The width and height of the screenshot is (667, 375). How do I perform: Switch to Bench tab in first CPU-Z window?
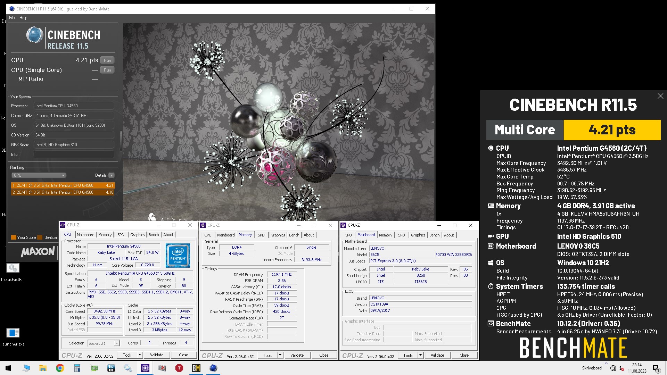154,235
